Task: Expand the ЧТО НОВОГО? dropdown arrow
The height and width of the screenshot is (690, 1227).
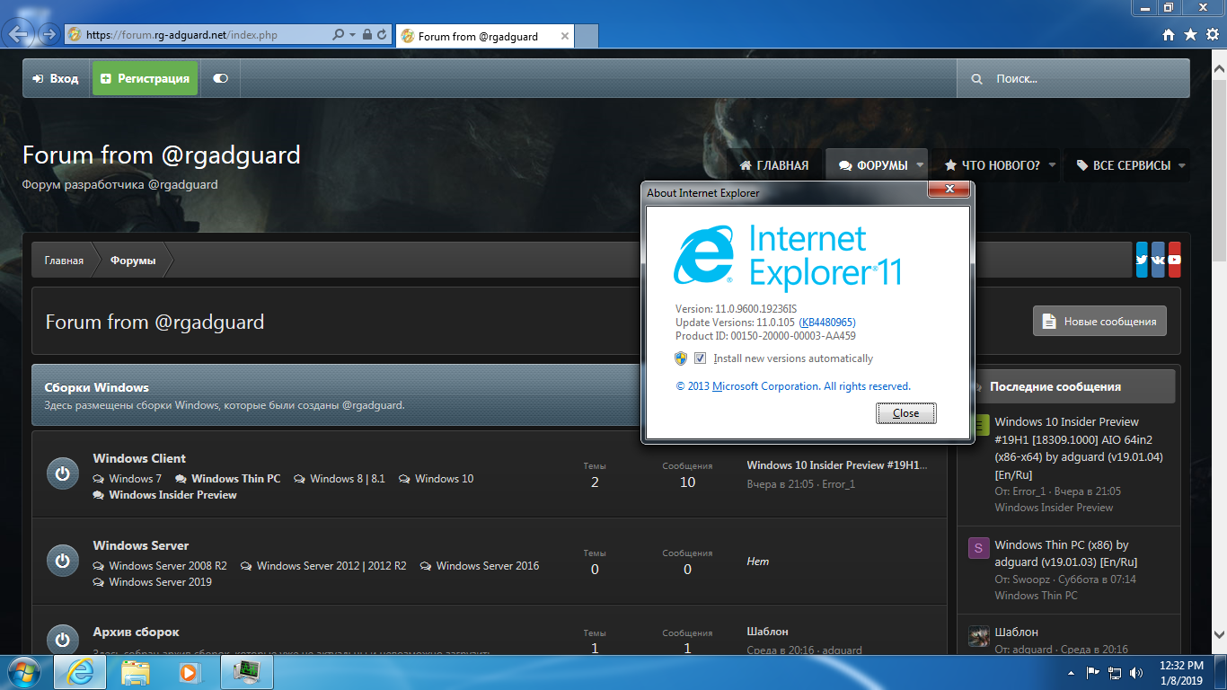Action: coord(1051,166)
